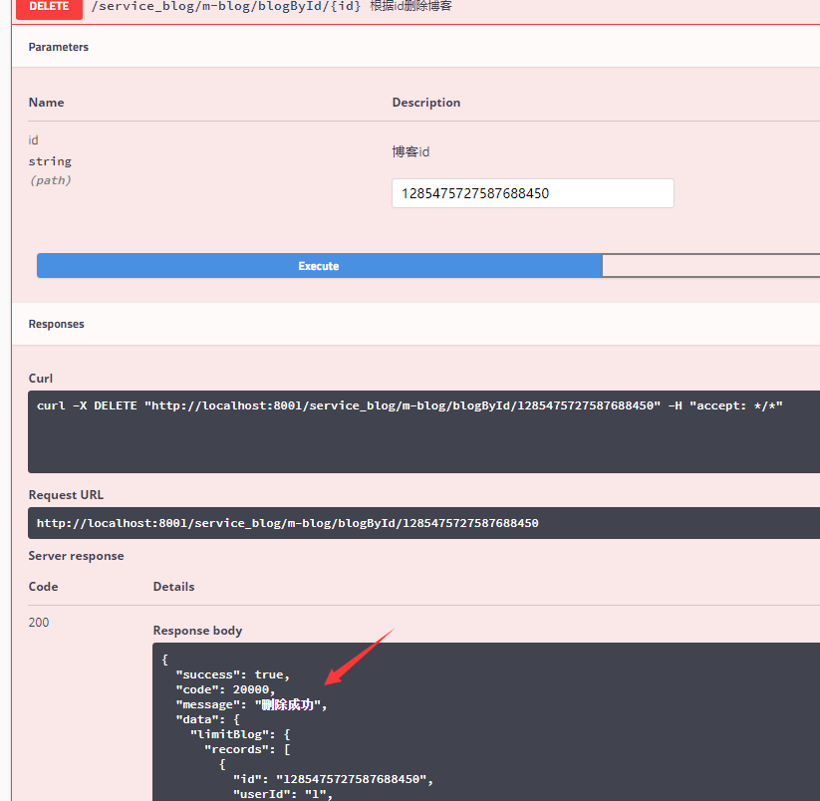The height and width of the screenshot is (801, 820).
Task: Click the 200 response code
Action: tap(38, 621)
